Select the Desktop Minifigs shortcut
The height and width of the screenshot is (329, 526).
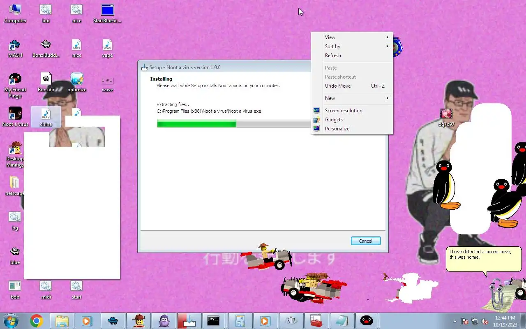pos(15,155)
